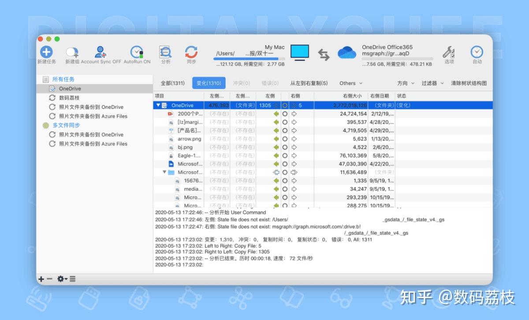Select OneDrive job in the sidebar
529x320 pixels.
94,88
